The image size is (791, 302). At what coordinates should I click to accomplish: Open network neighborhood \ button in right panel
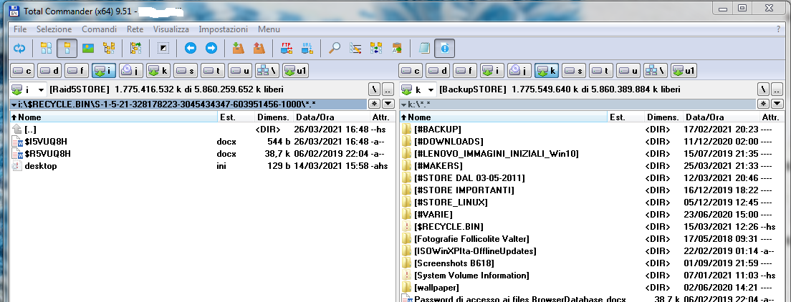click(656, 71)
